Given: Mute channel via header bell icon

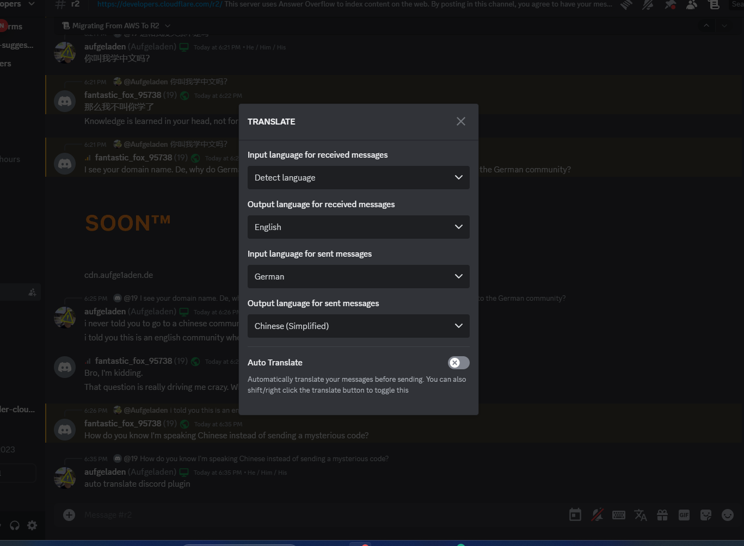Looking at the screenshot, I should [648, 4].
